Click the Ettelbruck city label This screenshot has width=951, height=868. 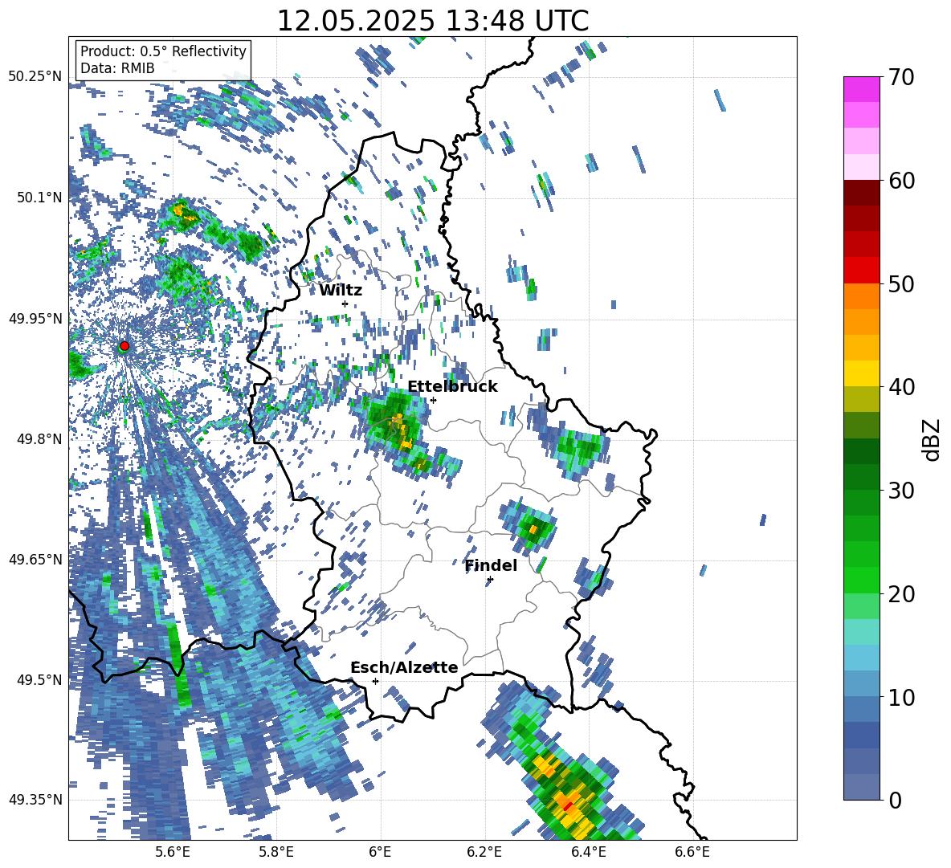[452, 387]
